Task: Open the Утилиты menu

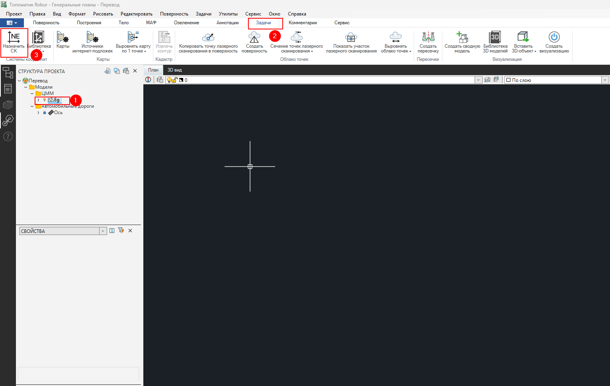Action: pos(228,14)
